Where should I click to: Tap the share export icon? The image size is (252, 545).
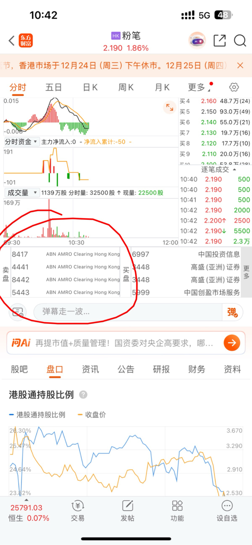click(x=220, y=41)
